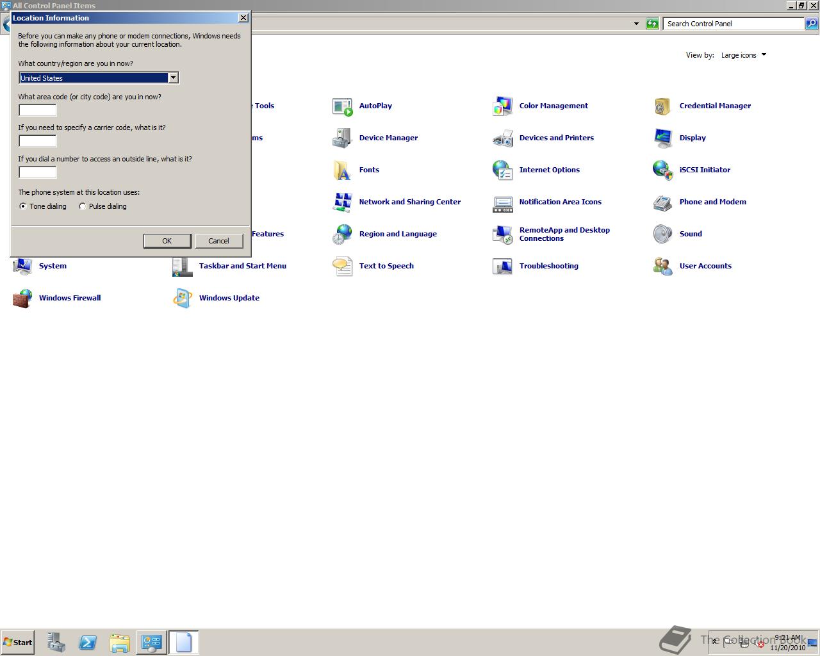
Task: Close the Location Information dialog
Action: [243, 18]
